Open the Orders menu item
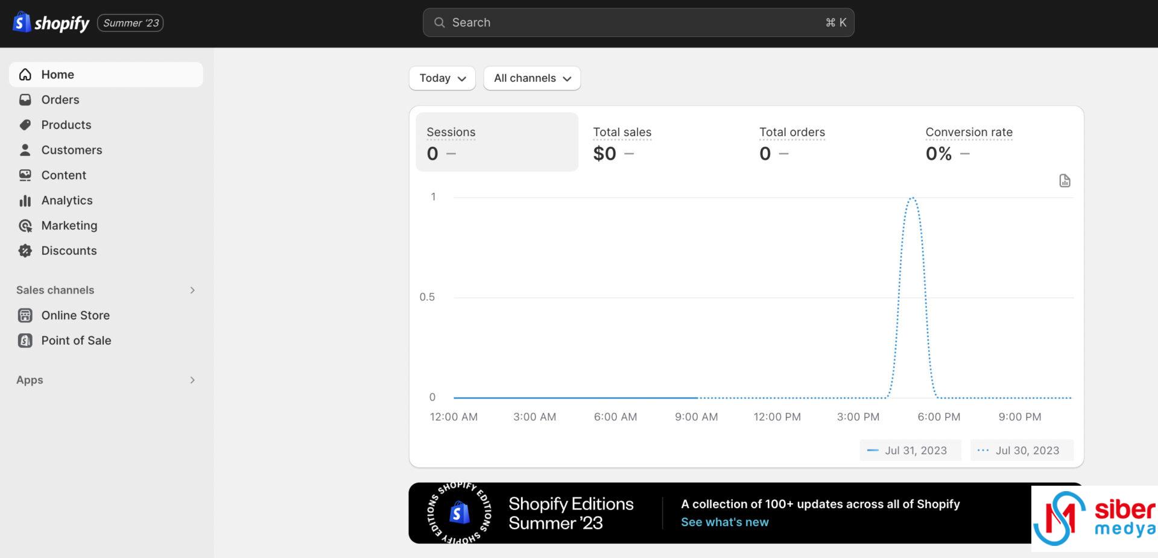 point(106,99)
